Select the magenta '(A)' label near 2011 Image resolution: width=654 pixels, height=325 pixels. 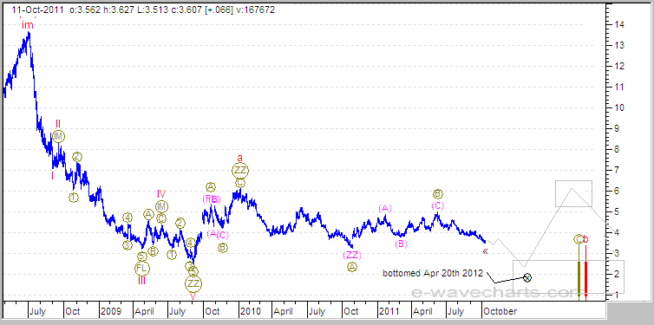click(385, 208)
